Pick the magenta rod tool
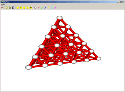This screenshot has height=92, width=125. 55,7
